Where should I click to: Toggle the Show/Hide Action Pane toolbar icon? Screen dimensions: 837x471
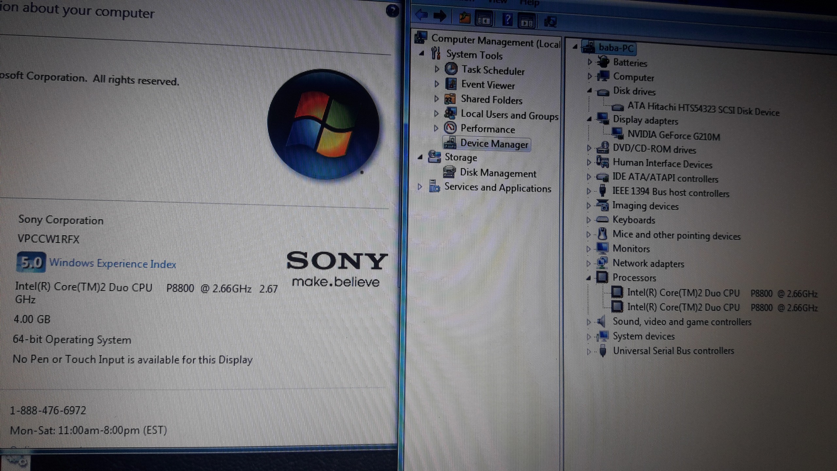click(x=526, y=22)
